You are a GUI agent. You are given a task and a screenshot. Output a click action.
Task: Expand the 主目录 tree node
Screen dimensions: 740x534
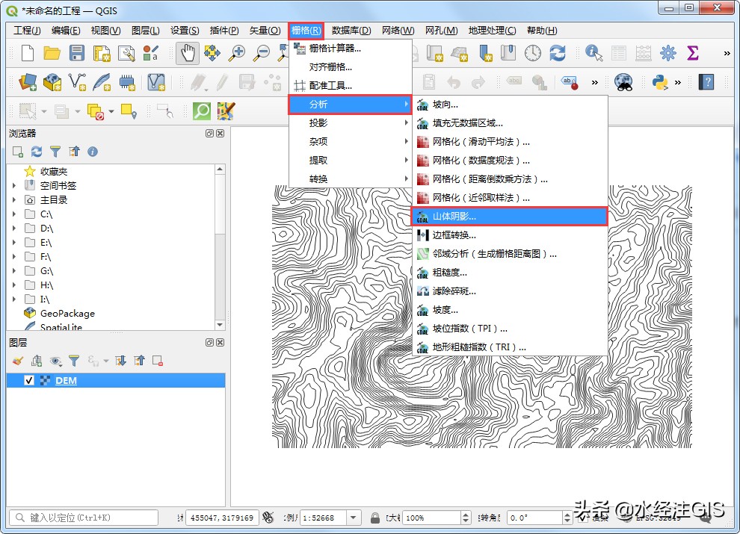point(14,199)
